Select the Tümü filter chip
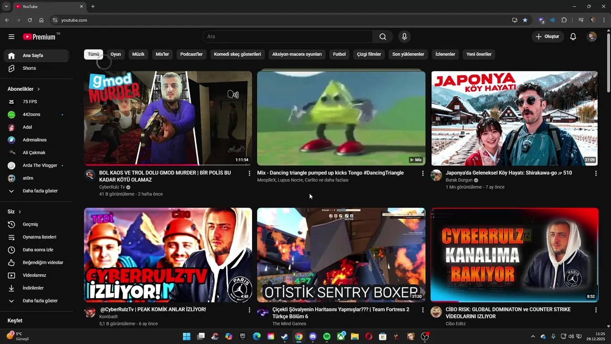The width and height of the screenshot is (611, 344). point(94,54)
